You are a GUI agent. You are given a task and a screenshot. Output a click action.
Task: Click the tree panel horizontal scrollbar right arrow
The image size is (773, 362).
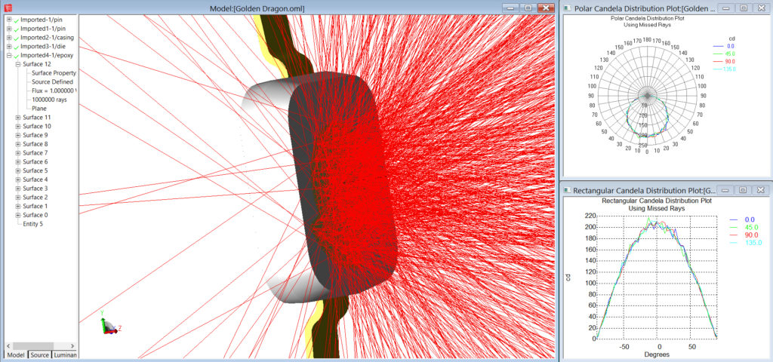(x=73, y=345)
